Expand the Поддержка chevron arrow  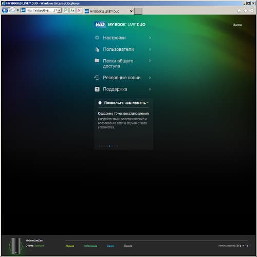(x=150, y=89)
